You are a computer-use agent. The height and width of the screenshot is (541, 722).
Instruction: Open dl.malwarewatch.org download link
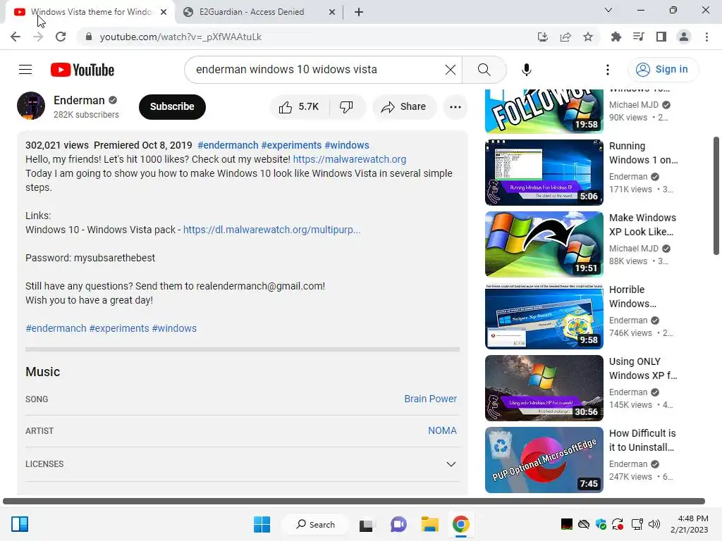[x=271, y=230]
